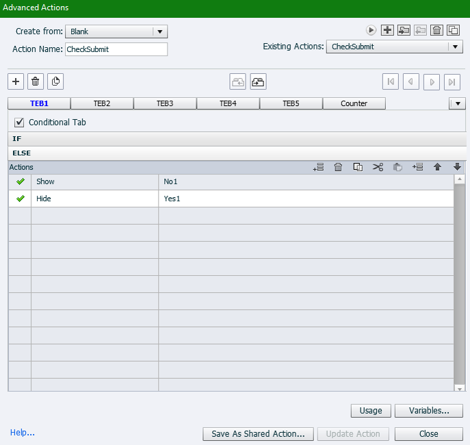The image size is (470, 445).
Task: Click the Variables... button
Action: point(428,411)
